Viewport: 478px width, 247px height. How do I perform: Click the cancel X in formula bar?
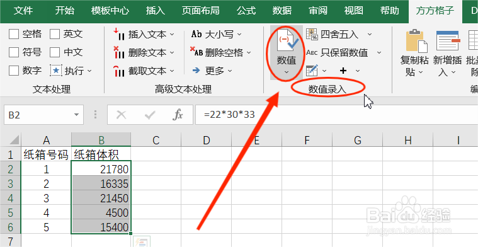click(x=122, y=115)
